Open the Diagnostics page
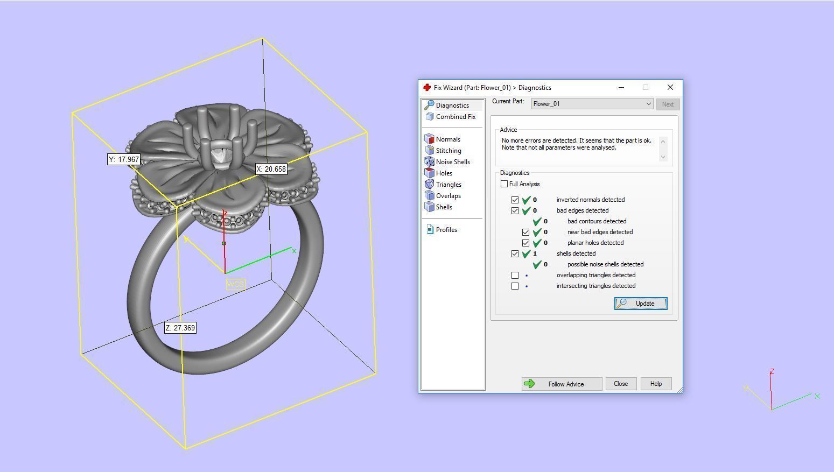Image resolution: width=834 pixels, height=472 pixels. pyautogui.click(x=452, y=105)
